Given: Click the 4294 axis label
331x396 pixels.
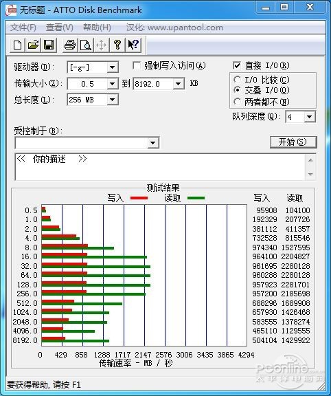Looking at the screenshot, I should 246,355.
